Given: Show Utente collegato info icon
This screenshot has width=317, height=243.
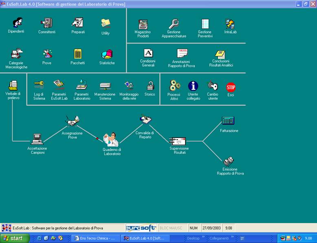Looking at the screenshot, I should [x=193, y=86].
